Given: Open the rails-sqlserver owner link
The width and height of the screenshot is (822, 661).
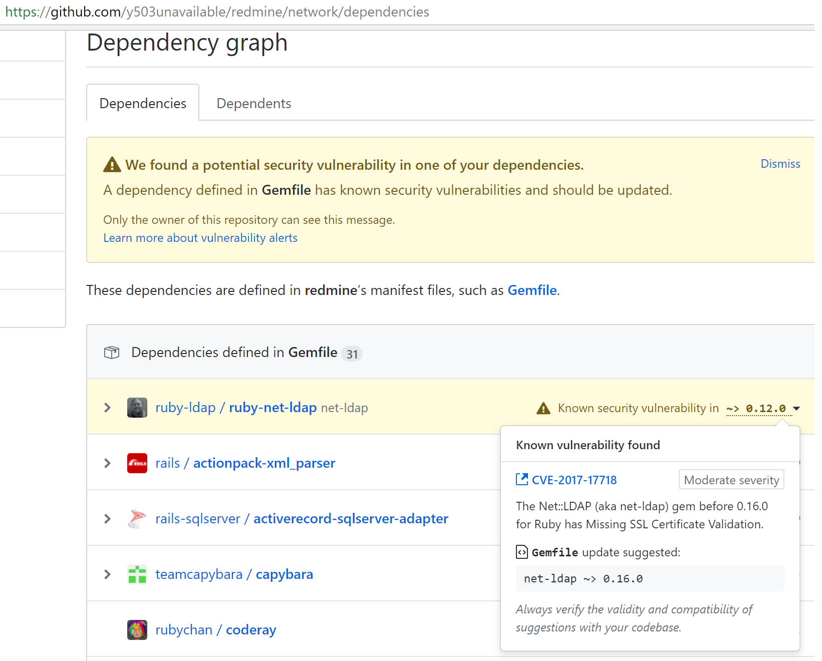Looking at the screenshot, I should pos(198,519).
